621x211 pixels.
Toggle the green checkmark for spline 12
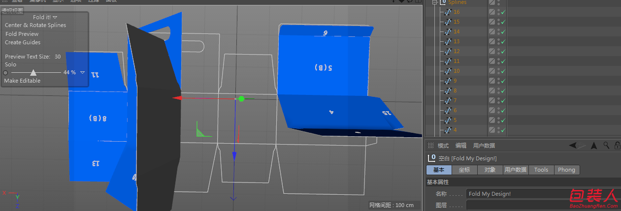[x=503, y=52]
